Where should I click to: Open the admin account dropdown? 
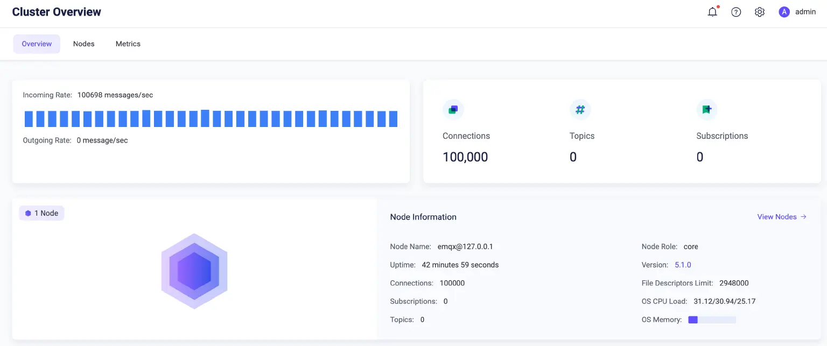[805, 11]
